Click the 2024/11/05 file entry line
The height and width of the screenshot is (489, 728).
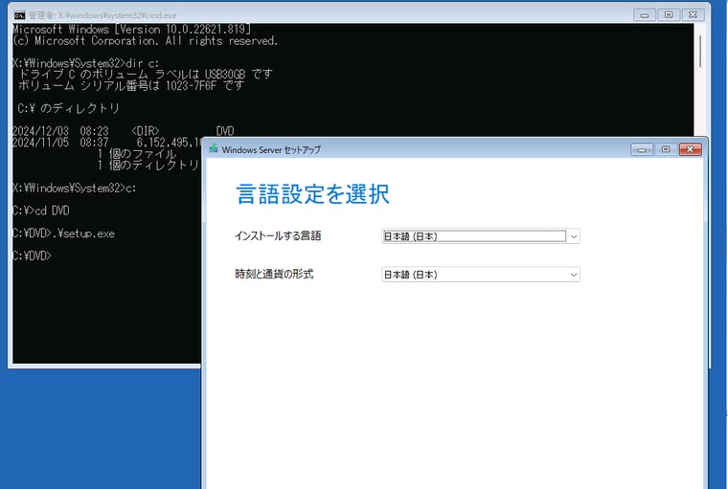point(107,143)
